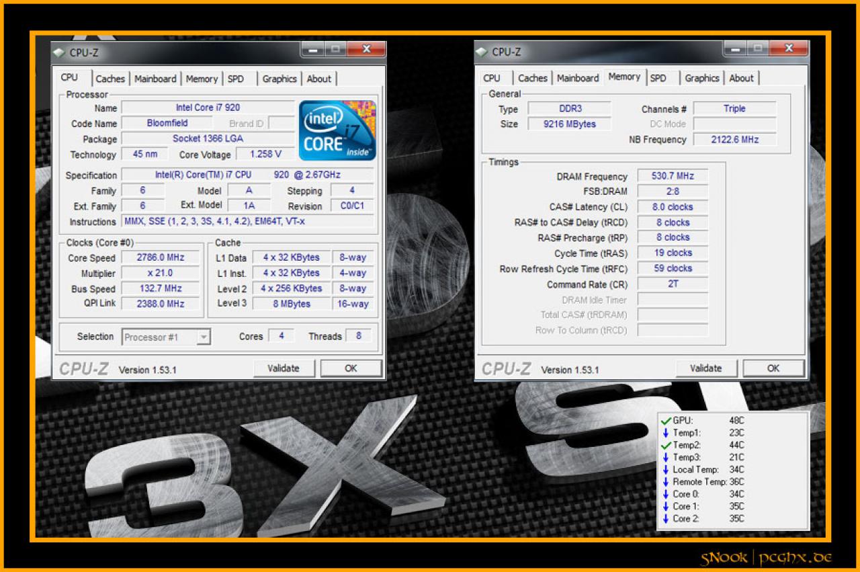Screen dimensions: 860x572
Task: Click the Core Voltage value 1.258 V
Action: (265, 154)
